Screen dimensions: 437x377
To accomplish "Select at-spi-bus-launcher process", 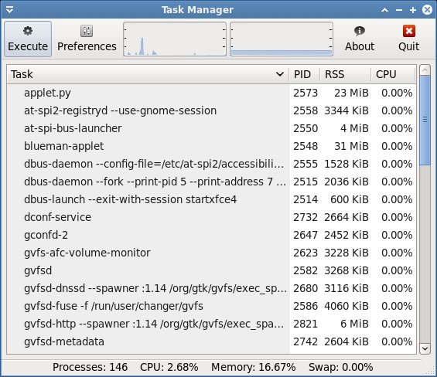I will [x=211, y=129].
